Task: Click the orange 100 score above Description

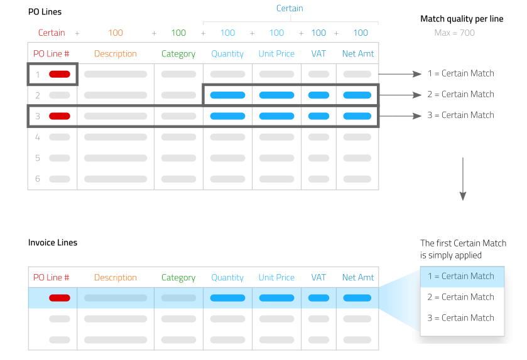Action: pos(116,33)
